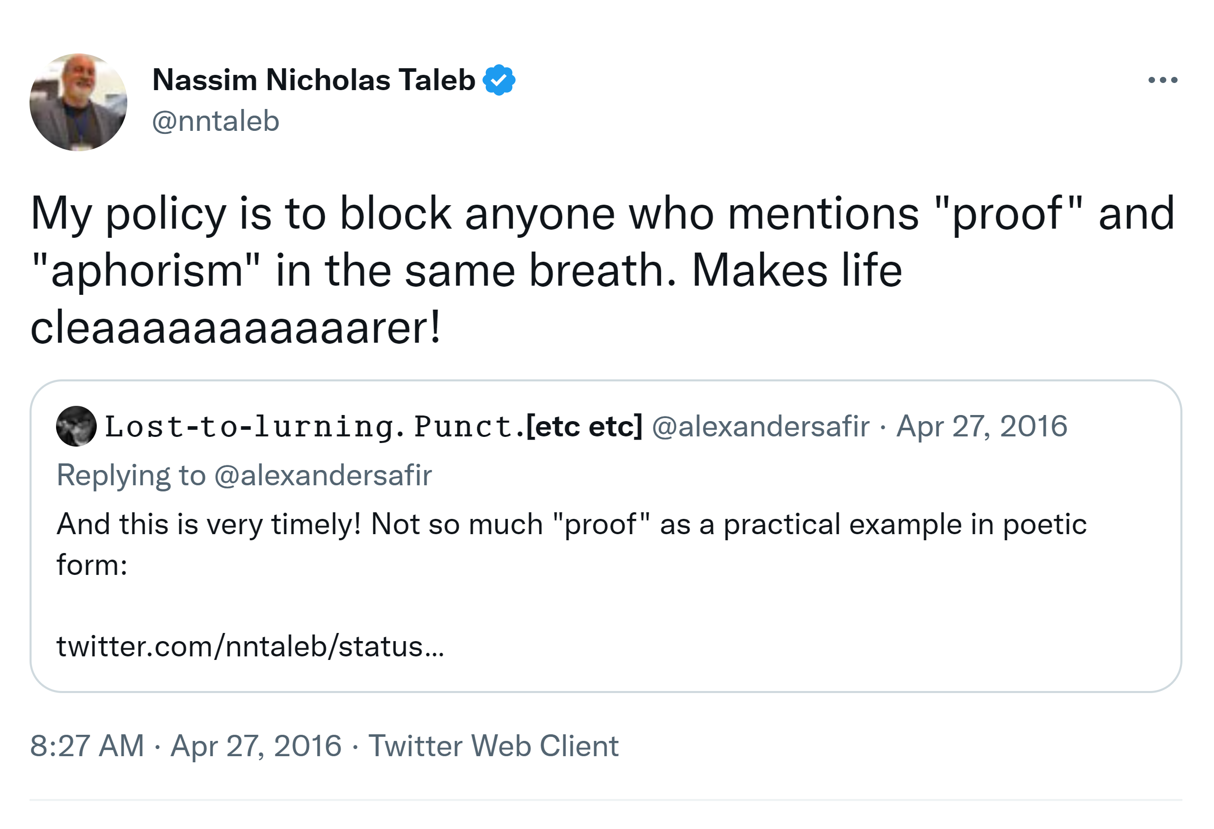Click the @nntaleb handle
The width and height of the screenshot is (1214, 829).
pos(216,121)
